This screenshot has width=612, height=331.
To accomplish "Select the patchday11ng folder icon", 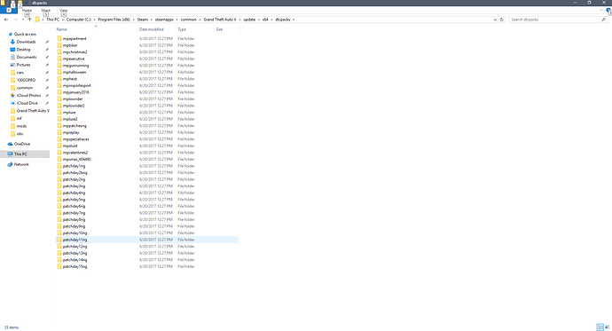I will (59, 240).
